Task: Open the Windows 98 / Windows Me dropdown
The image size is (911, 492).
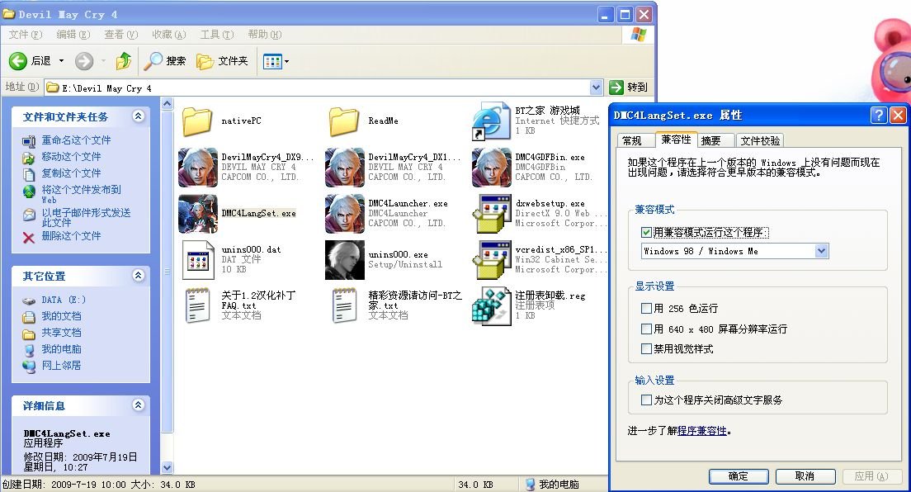Action: pos(821,251)
